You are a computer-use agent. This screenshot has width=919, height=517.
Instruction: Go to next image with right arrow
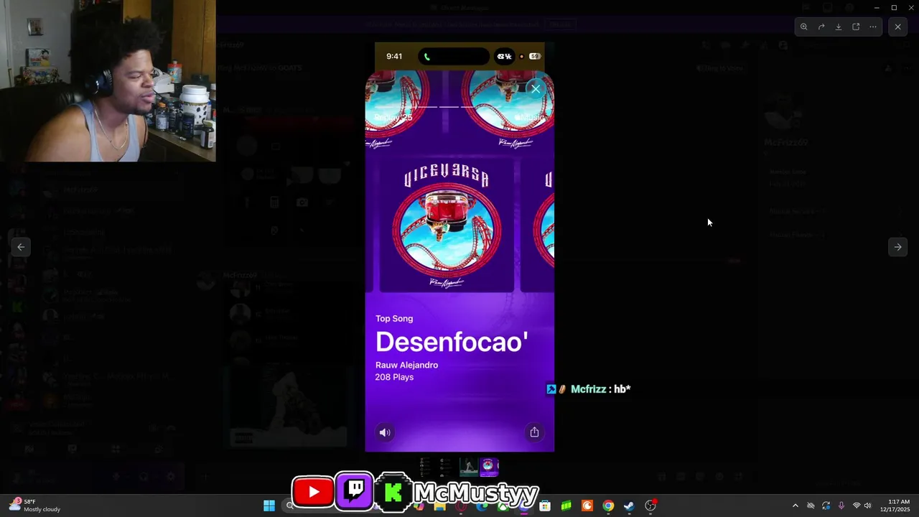[x=897, y=246]
